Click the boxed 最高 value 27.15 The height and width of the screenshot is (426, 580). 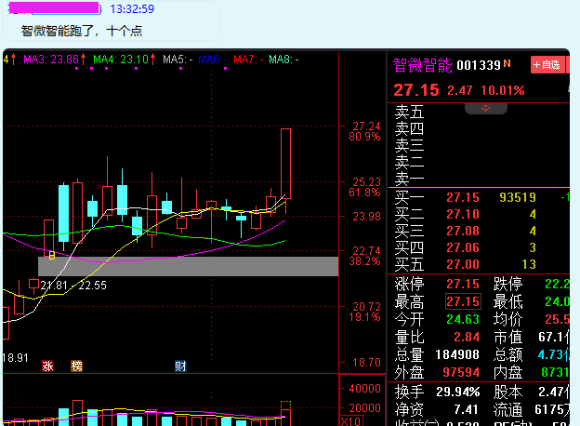click(x=463, y=301)
